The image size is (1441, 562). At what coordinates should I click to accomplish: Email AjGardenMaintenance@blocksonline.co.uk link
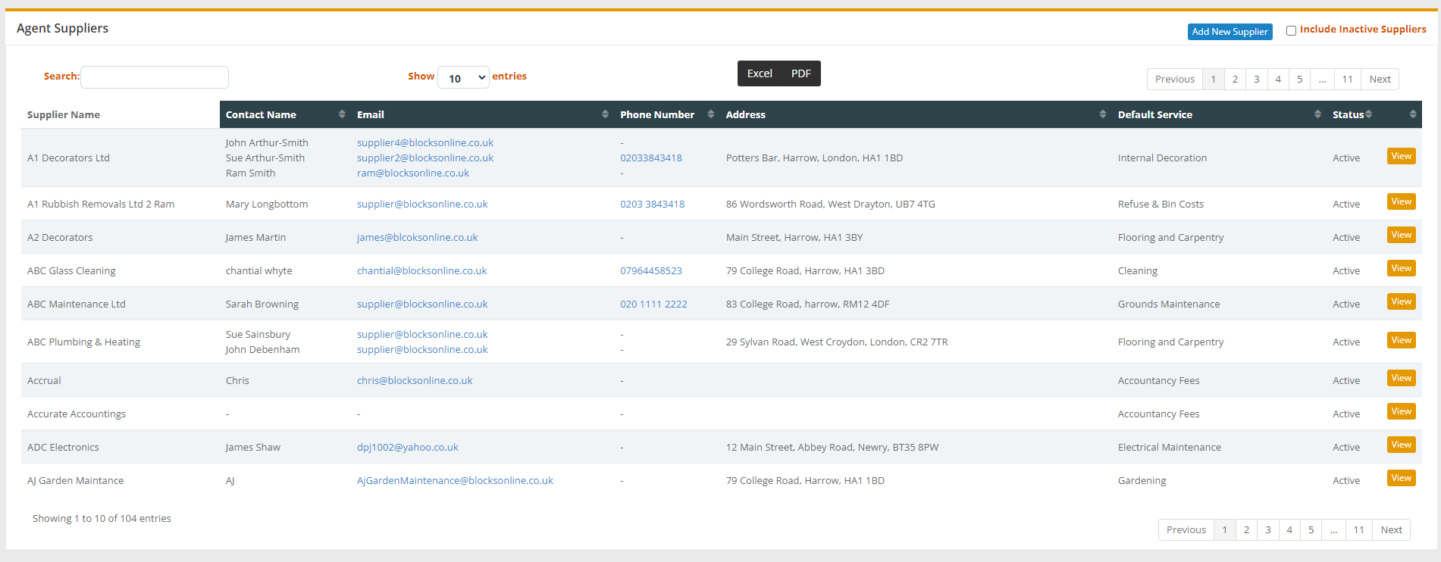coord(455,480)
